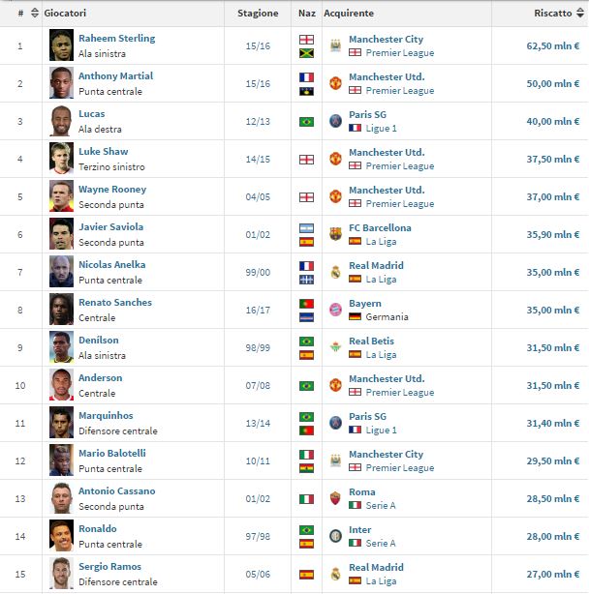The height and width of the screenshot is (594, 589).
Task: Click the Paris SG crest beside Lucas
Action: click(335, 121)
